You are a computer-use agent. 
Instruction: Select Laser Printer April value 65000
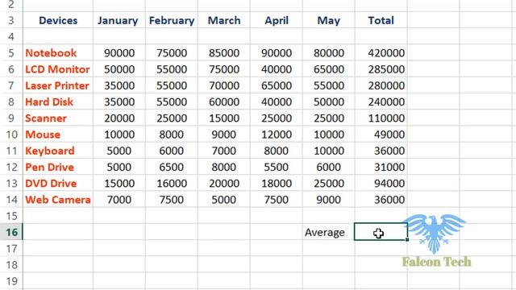276,85
